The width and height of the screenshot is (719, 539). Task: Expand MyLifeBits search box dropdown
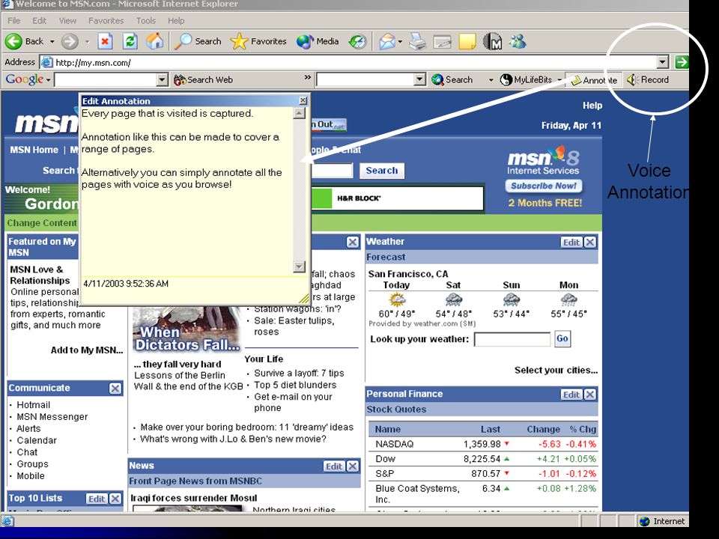point(419,80)
